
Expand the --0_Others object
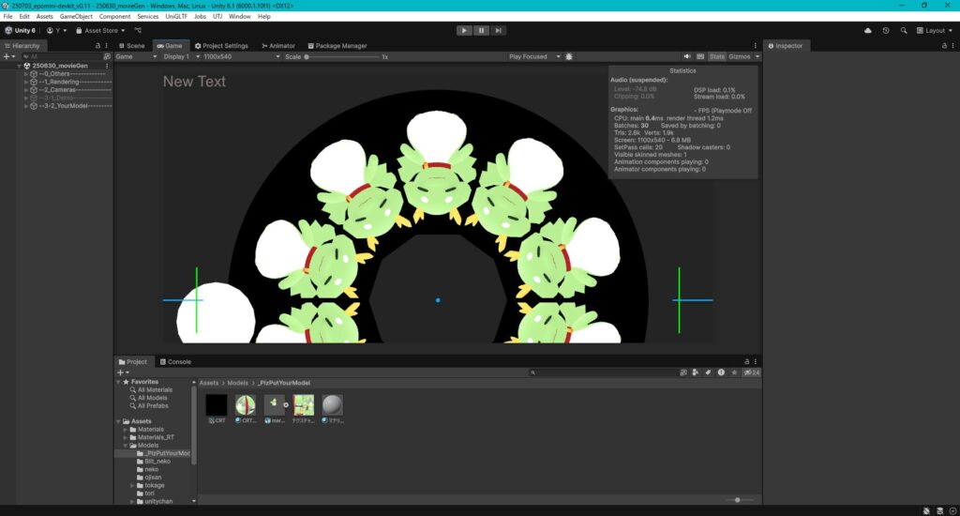25,73
